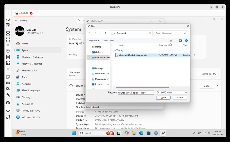Select Pictures in dialog navigation pane
This screenshot has width=230, height=142.
pos(99,84)
